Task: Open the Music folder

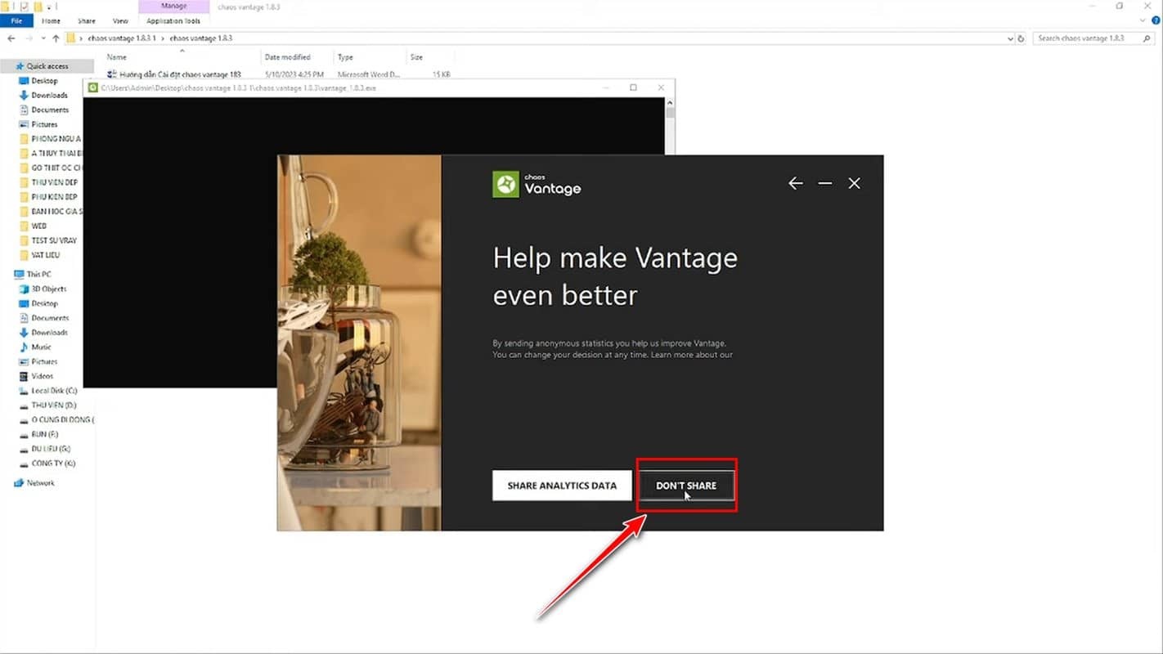Action: click(41, 347)
